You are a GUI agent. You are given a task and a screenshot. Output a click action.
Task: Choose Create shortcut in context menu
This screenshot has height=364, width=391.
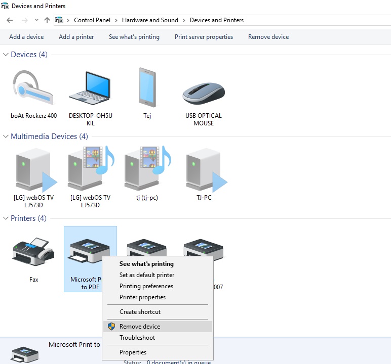click(x=158, y=312)
